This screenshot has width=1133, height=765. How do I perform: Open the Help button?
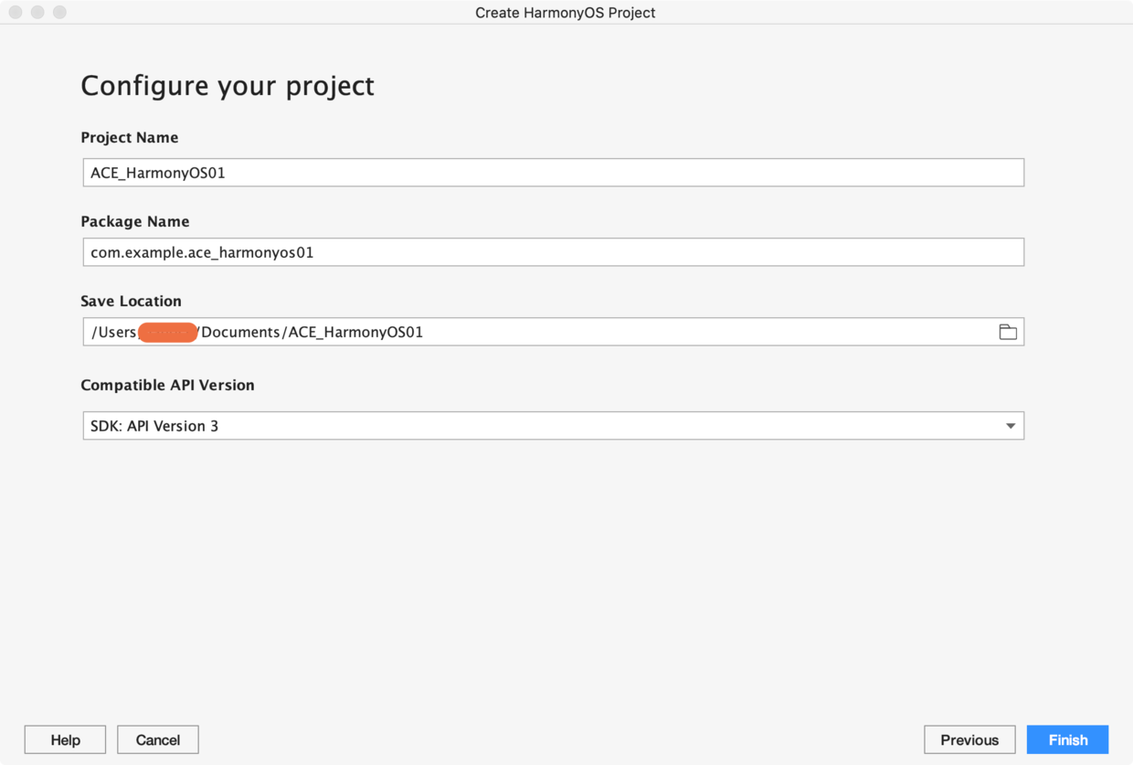65,740
